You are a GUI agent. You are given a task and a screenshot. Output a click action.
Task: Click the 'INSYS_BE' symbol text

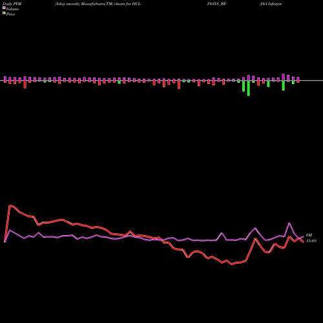coord(216,4)
